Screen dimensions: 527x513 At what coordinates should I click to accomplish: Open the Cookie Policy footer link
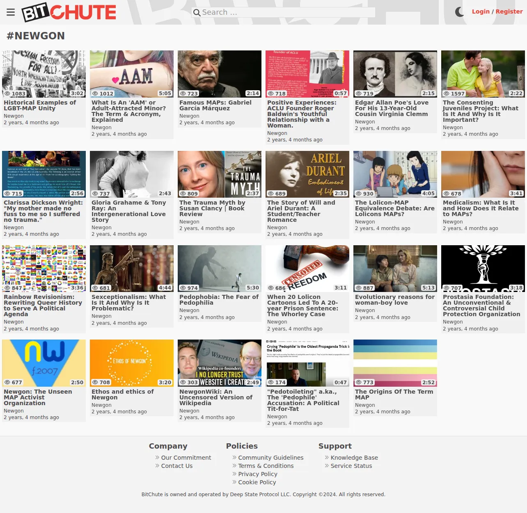[x=257, y=482]
